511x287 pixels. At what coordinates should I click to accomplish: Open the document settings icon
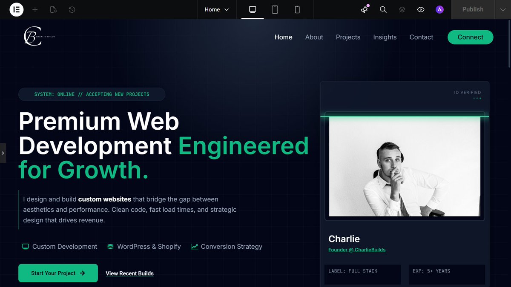click(x=53, y=9)
